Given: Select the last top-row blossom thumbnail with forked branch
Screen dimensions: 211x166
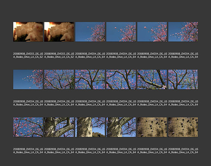Looking at the screenshot, I should pyautogui.click(x=183, y=32).
